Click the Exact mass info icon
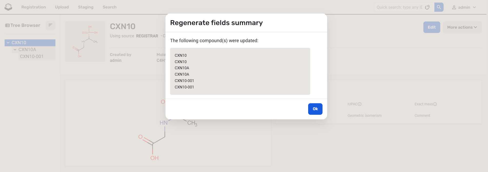This screenshot has width=488, height=172. coord(435,104)
